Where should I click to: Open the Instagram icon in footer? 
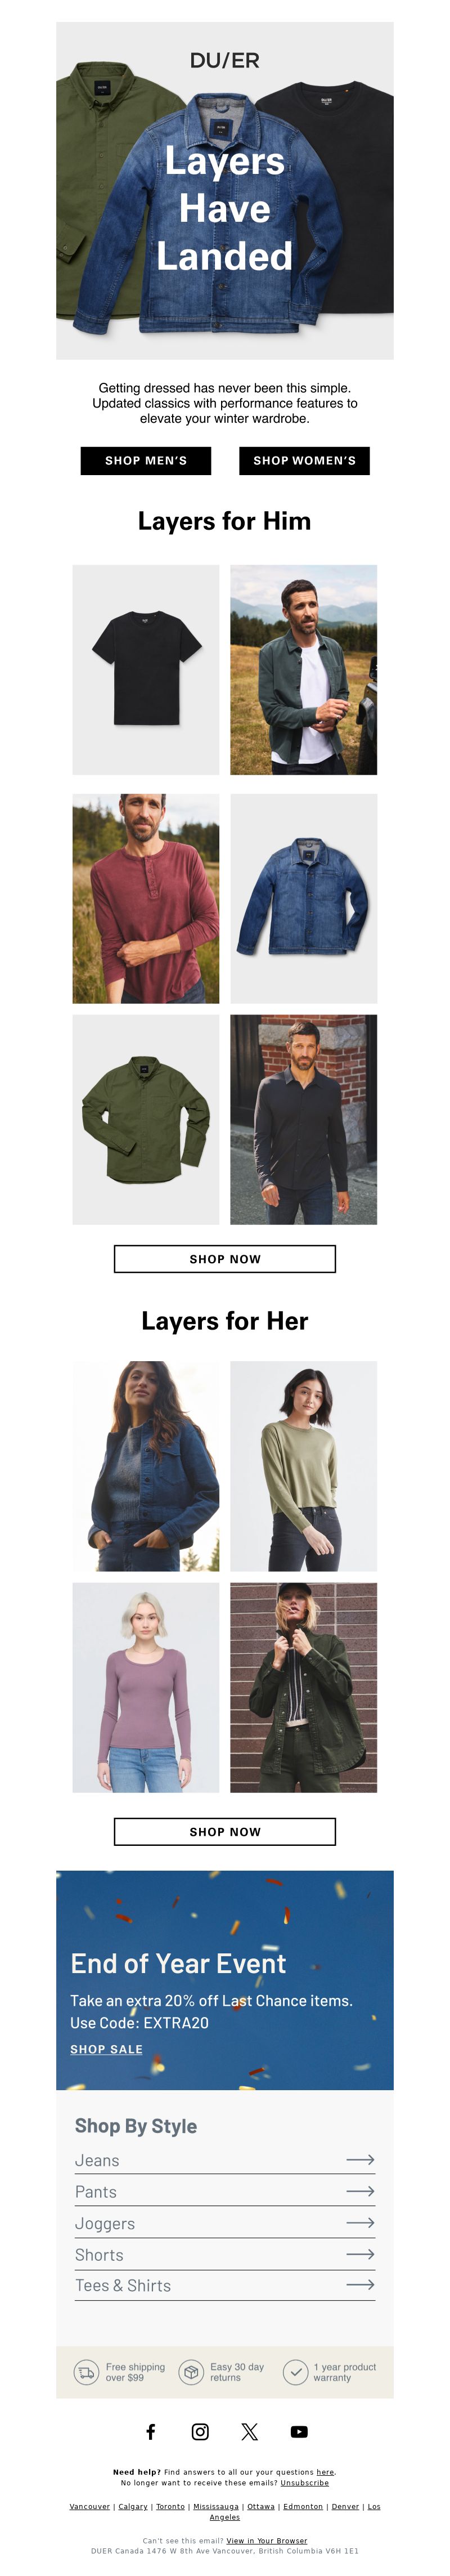coord(200,2431)
